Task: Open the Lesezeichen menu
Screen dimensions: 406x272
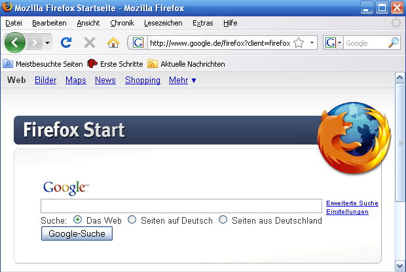Action: pos(163,23)
